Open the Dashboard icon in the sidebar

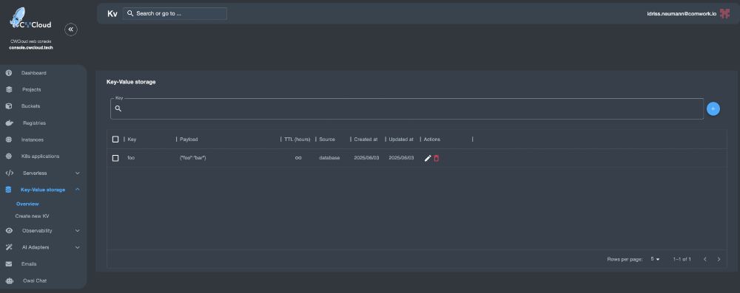(8, 73)
